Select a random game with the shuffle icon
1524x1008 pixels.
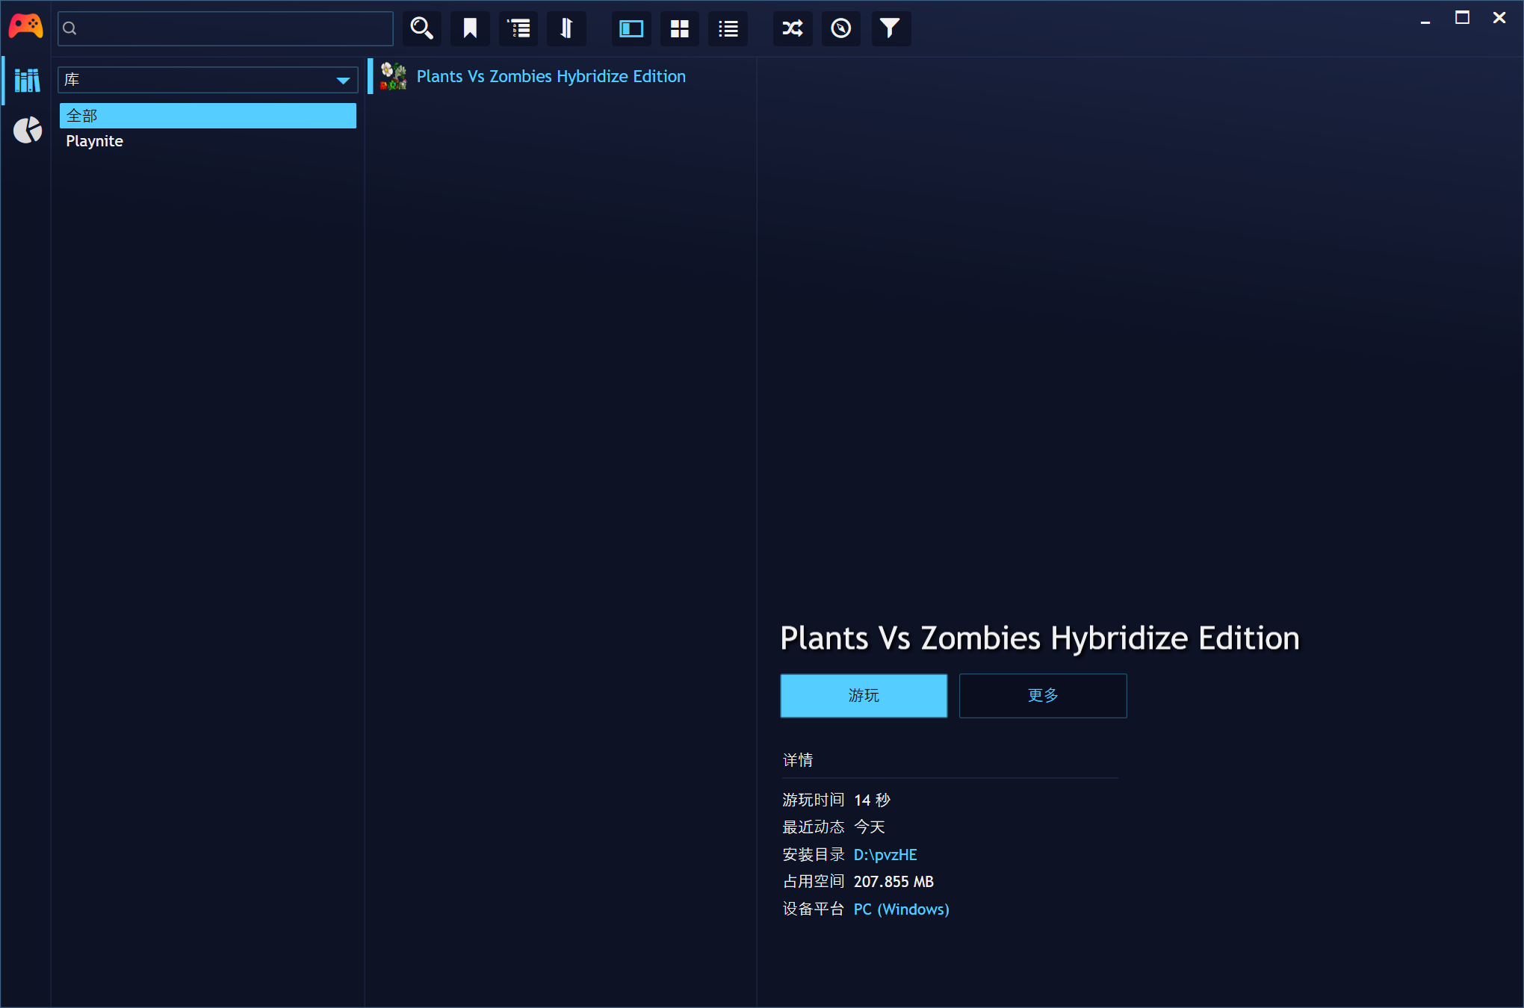click(793, 28)
